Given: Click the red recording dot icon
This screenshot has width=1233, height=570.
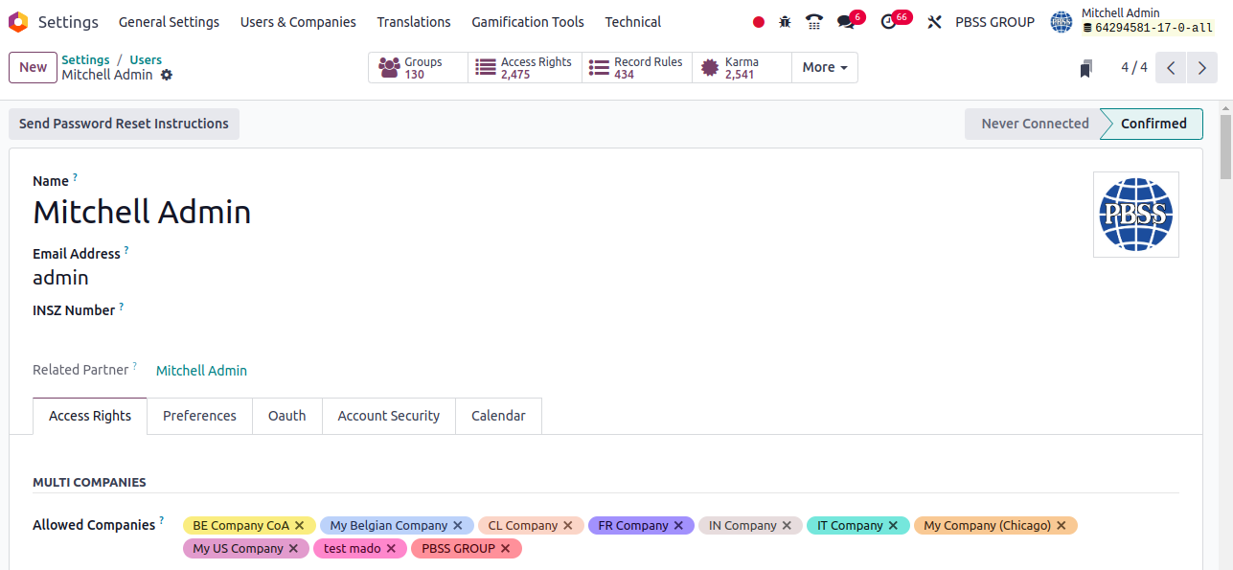Looking at the screenshot, I should [759, 22].
